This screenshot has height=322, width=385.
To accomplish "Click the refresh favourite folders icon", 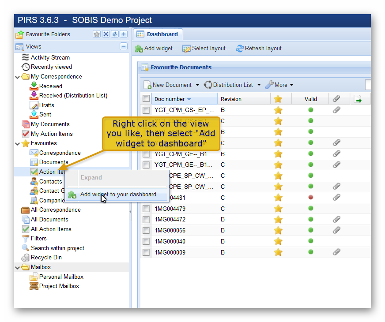I will tap(115, 34).
